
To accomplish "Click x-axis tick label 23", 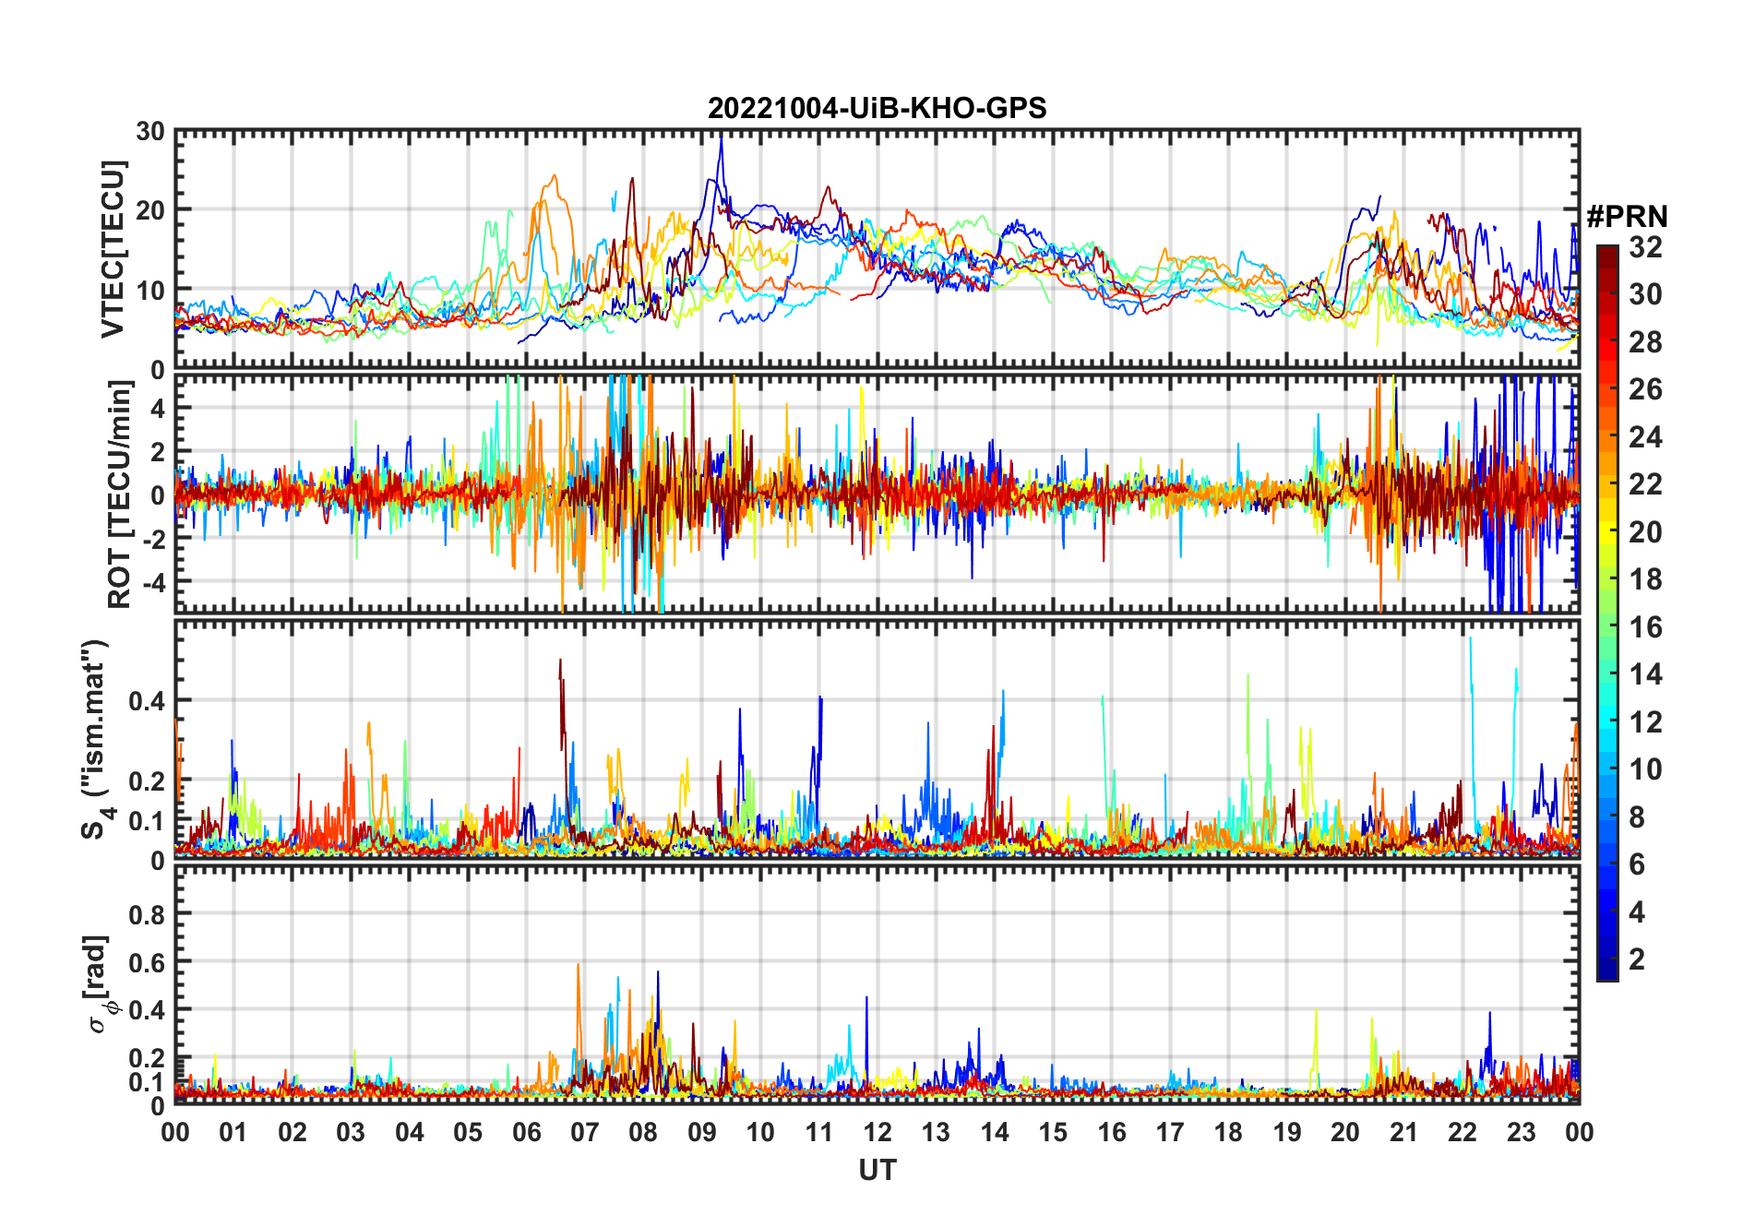I will coord(1521,1132).
